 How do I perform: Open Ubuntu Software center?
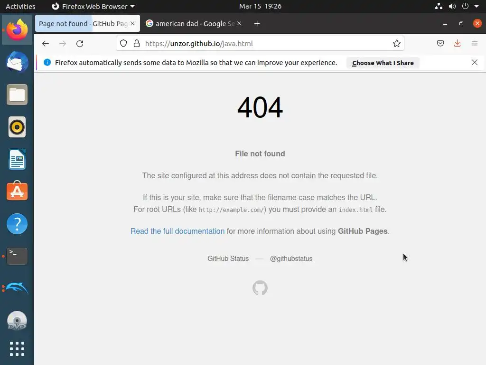(17, 191)
